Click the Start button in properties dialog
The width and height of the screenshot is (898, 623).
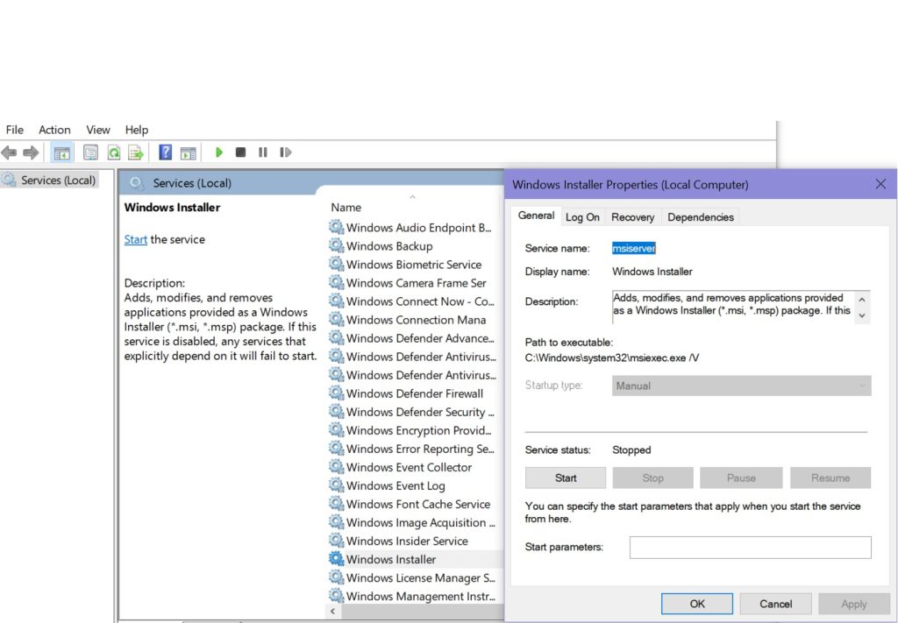pos(566,478)
